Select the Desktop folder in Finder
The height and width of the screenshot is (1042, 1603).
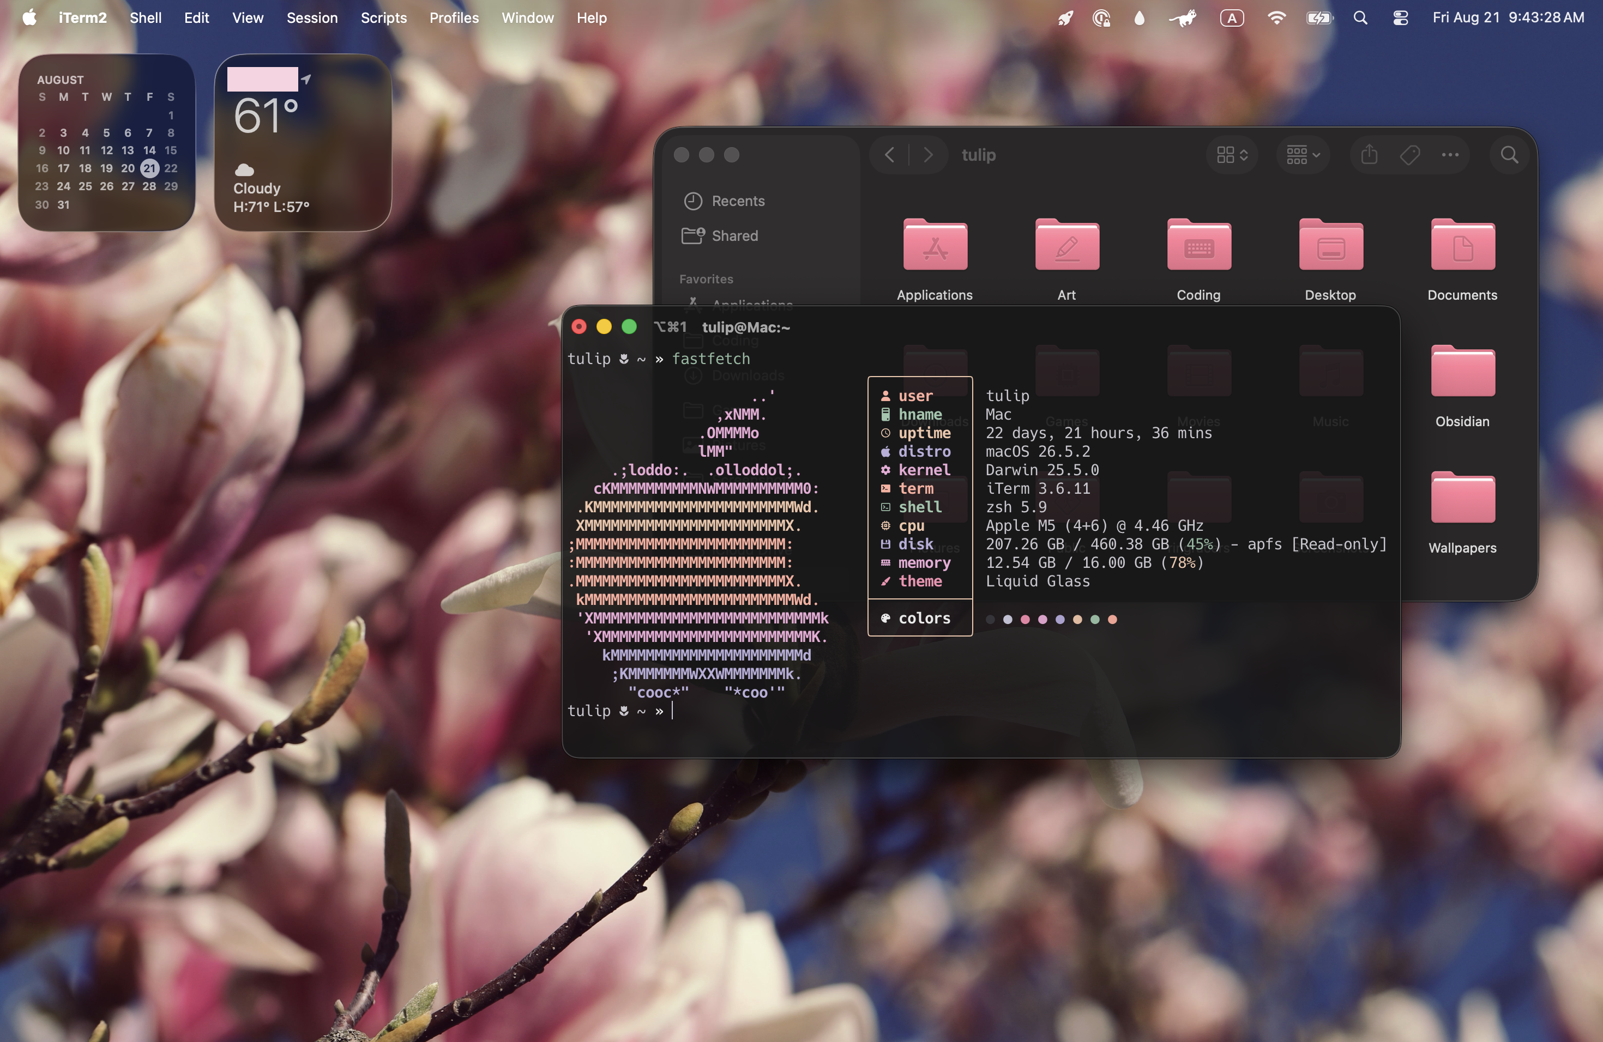click(x=1331, y=260)
